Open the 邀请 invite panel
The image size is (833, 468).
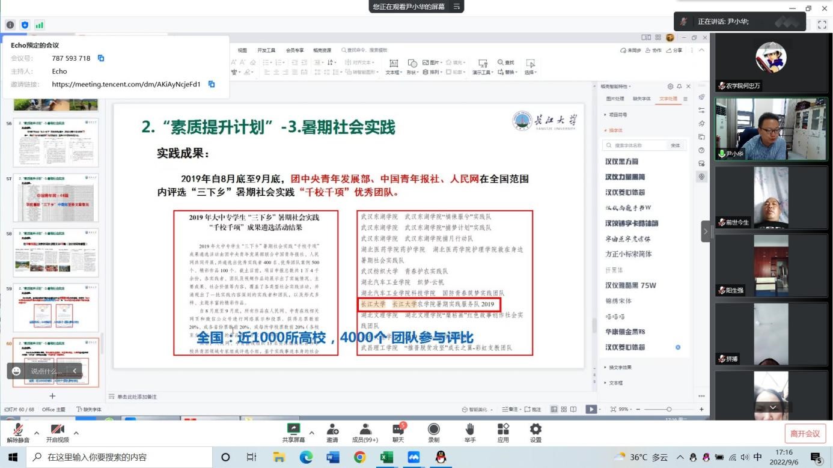click(x=332, y=433)
